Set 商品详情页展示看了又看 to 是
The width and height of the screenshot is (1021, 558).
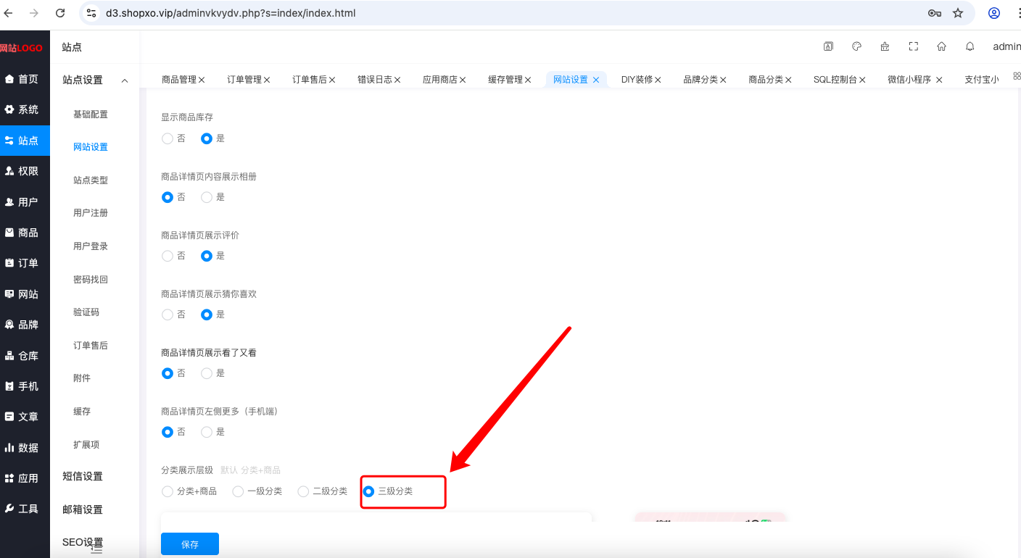click(x=207, y=373)
